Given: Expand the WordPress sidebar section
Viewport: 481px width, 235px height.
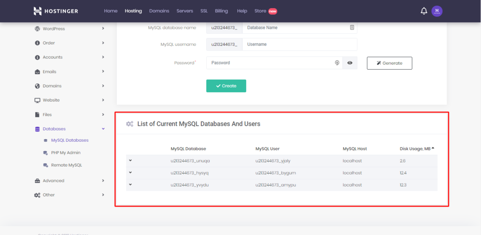Looking at the screenshot, I should pos(103,29).
